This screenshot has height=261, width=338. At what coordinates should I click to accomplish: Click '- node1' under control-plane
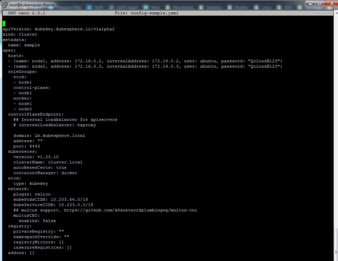(23, 93)
